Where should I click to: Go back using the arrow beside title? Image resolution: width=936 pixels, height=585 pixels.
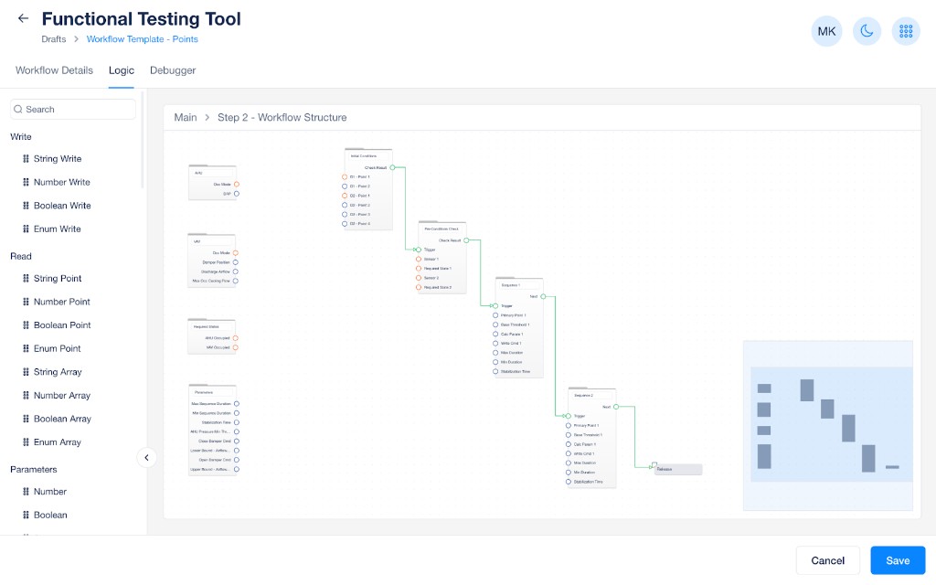[23, 18]
